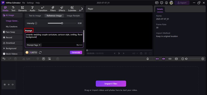Open the Elements tab

(x=23, y=9)
